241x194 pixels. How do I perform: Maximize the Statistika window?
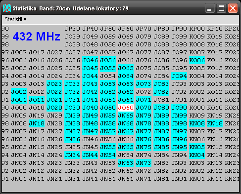coord(221,8)
